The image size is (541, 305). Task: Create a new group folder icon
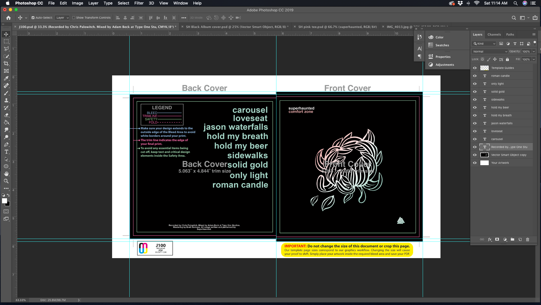[x=512, y=239]
